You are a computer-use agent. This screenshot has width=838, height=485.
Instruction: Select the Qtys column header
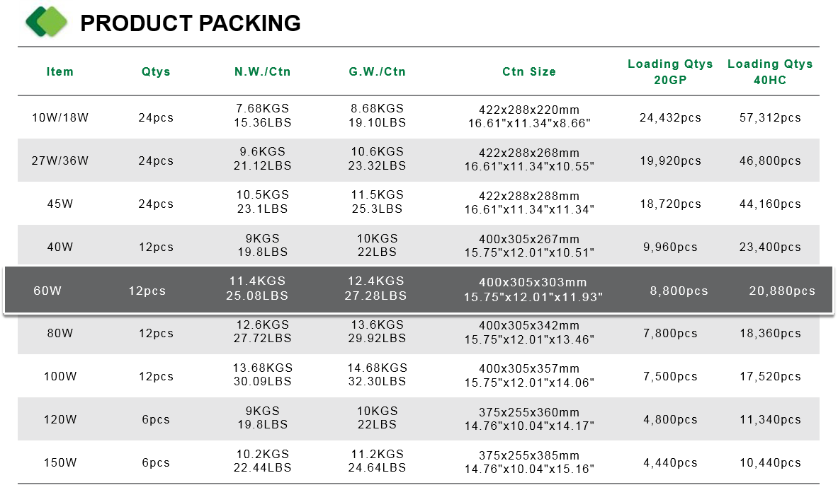click(x=156, y=71)
